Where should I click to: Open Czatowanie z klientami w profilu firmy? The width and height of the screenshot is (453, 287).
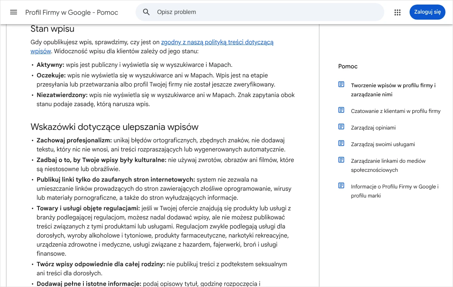coord(396,111)
